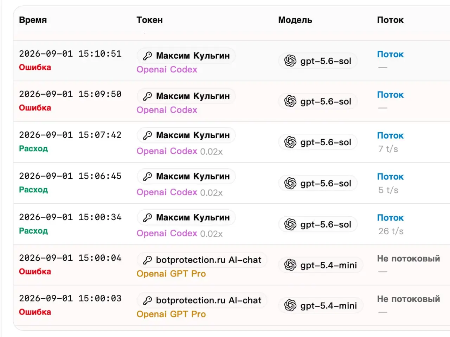Click the key icon in the 15:09:50 row
450x337 pixels.
point(148,96)
